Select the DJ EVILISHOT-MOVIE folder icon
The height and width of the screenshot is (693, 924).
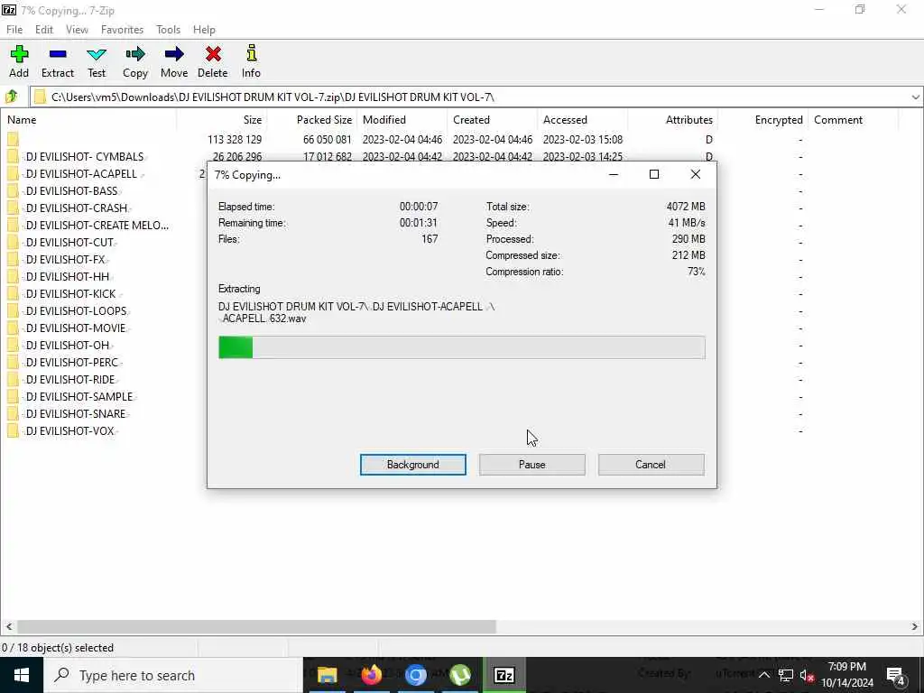13,328
